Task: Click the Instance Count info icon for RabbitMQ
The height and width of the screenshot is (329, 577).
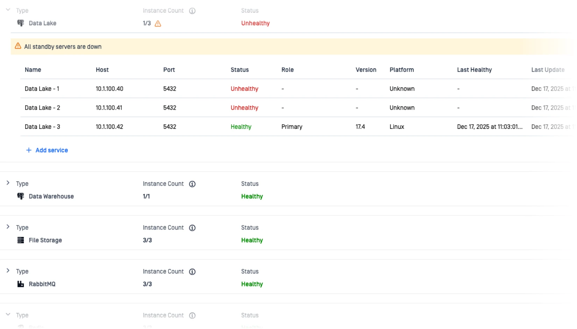Action: (x=192, y=272)
